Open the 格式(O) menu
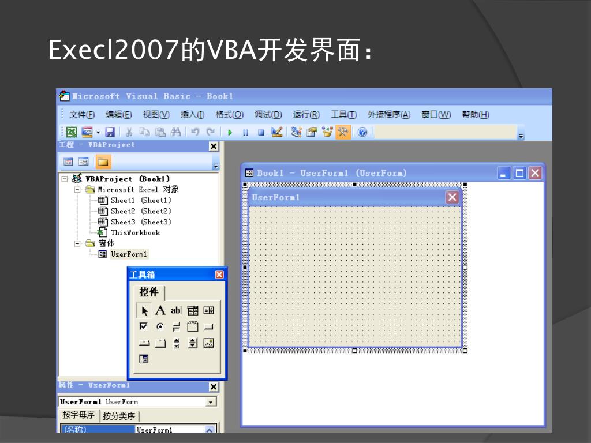591x443 pixels. (230, 114)
